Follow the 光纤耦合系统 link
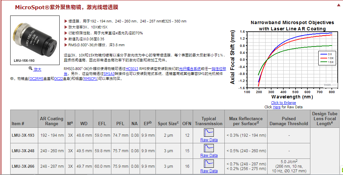343x175 pixels. coord(190,68)
